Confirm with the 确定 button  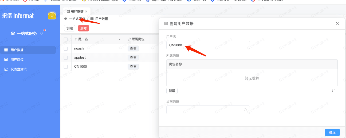[x=332, y=132]
